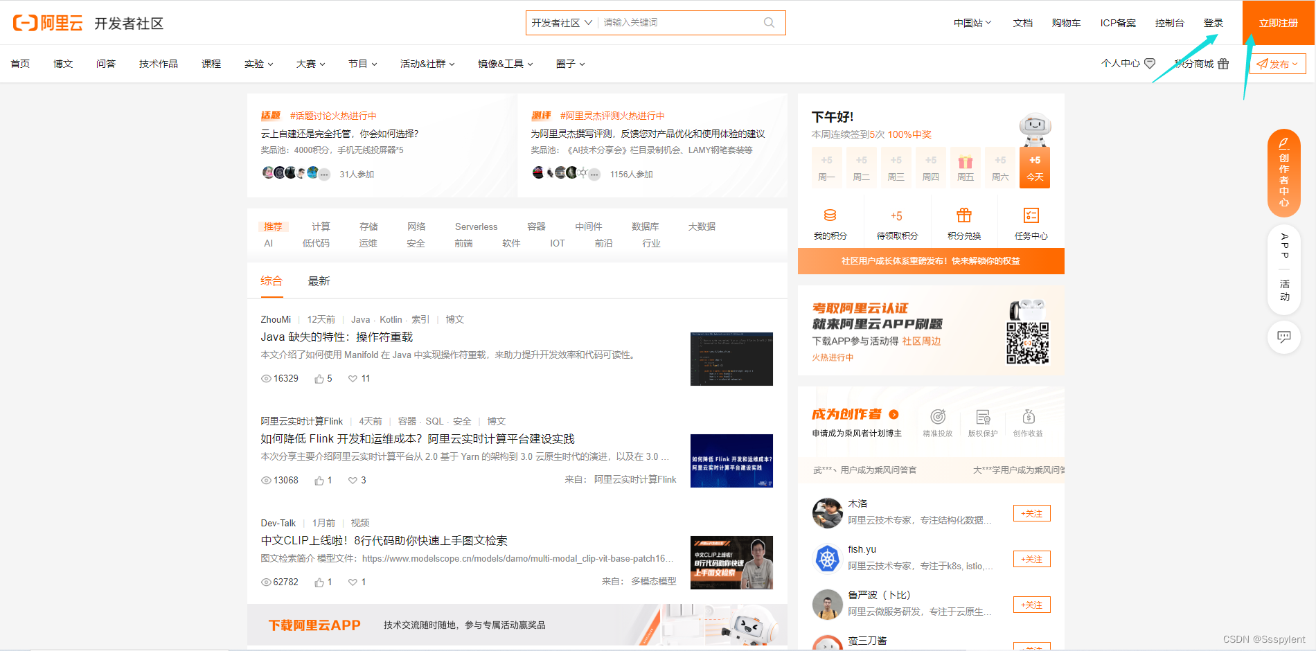
Task: Click 木洛 user avatar
Action: [827, 512]
